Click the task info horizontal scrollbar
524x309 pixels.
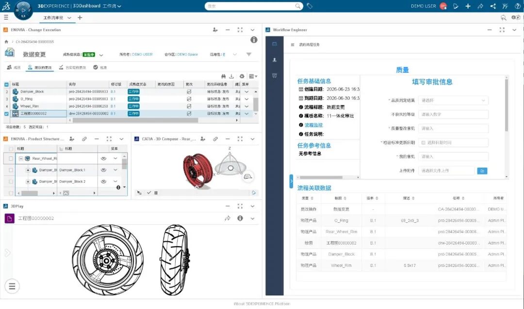point(321,177)
